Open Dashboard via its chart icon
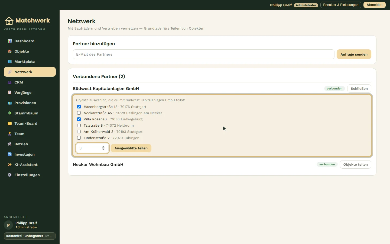Screen dimensions: 390x244 pyautogui.click(x=10, y=41)
